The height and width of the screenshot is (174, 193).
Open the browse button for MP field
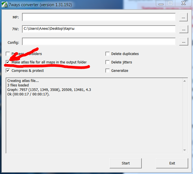[x=183, y=17]
